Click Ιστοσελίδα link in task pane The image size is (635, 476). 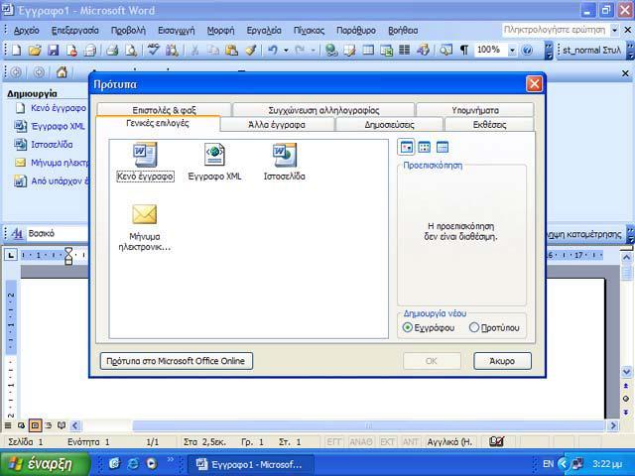[52, 145]
